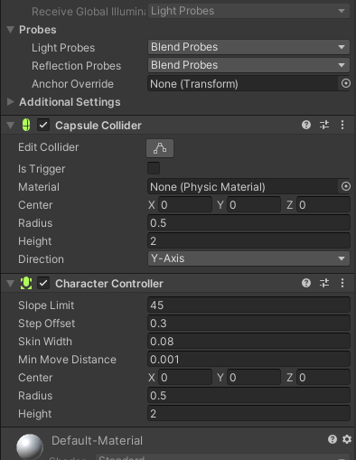Click the Slope Limit input field
Viewport: 356px width, 460px height.
click(x=248, y=305)
